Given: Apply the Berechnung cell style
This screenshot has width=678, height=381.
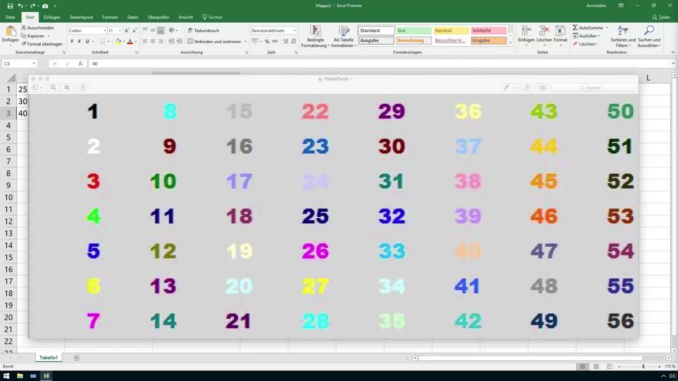Looking at the screenshot, I should (414, 41).
